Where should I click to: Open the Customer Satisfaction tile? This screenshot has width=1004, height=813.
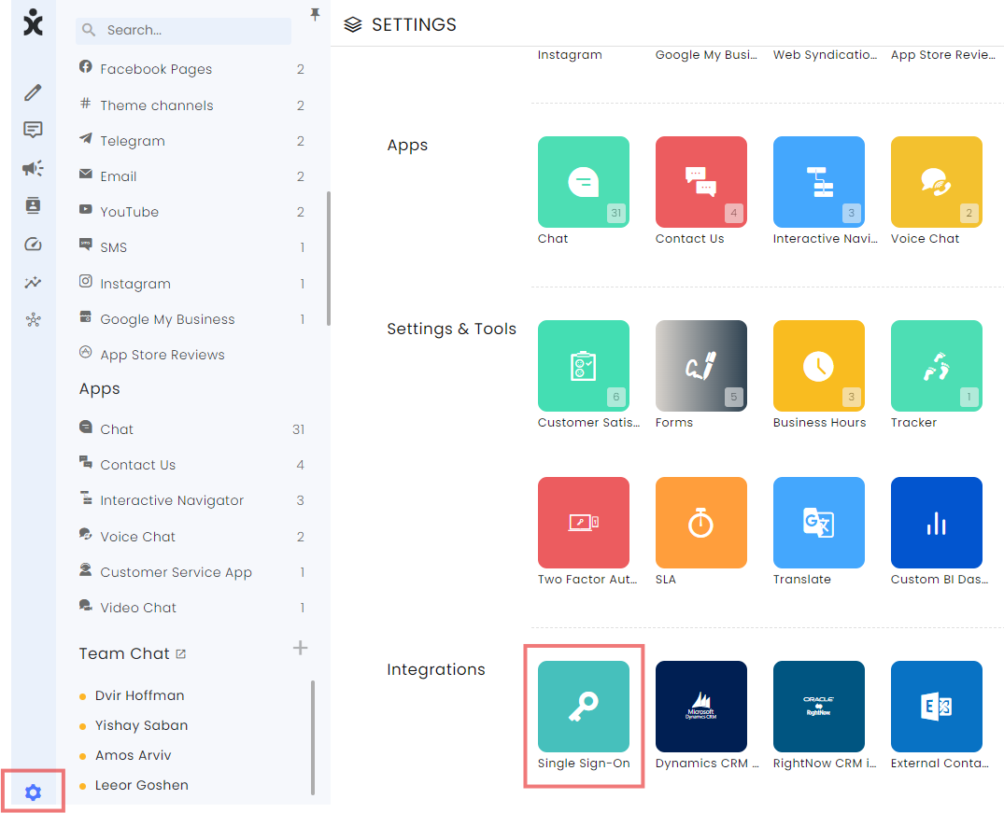coord(584,366)
